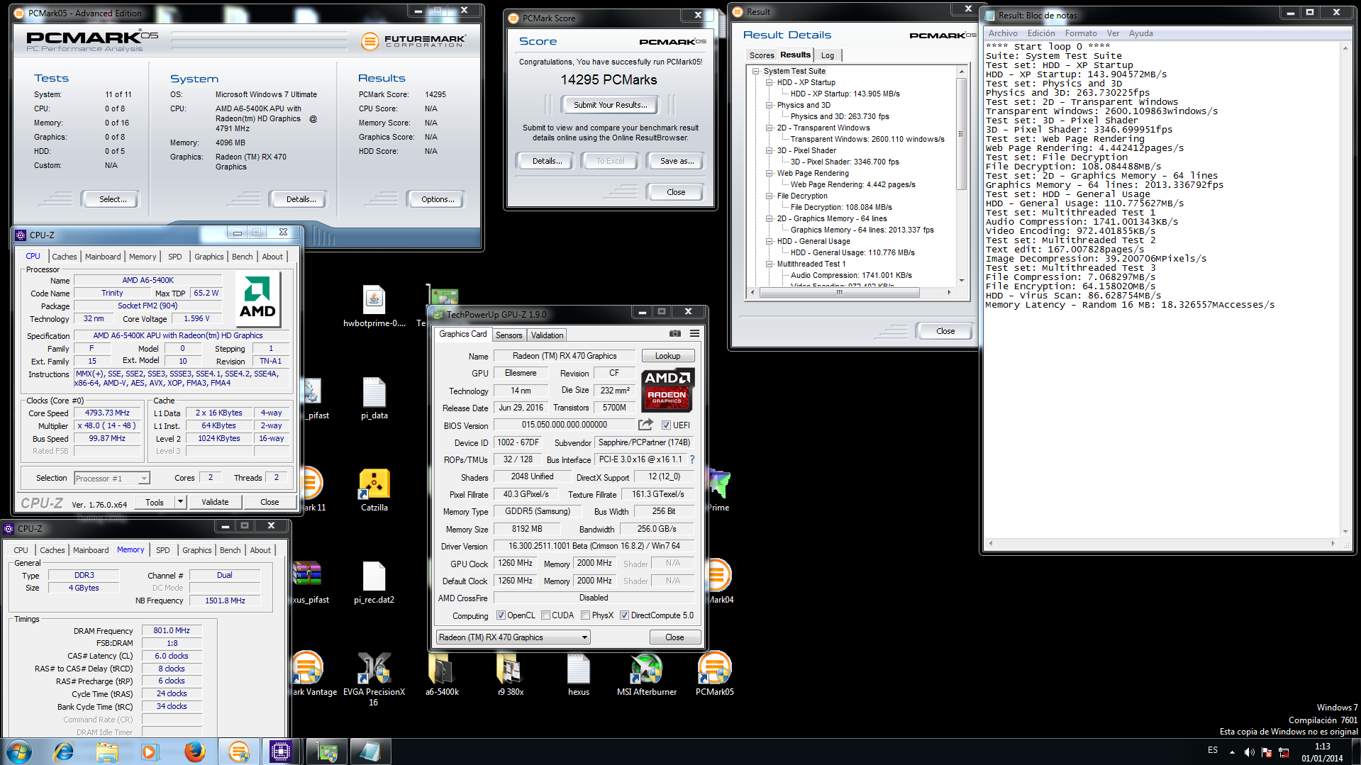Click Save as... in PCMark Score window
The width and height of the screenshot is (1361, 765).
[677, 161]
